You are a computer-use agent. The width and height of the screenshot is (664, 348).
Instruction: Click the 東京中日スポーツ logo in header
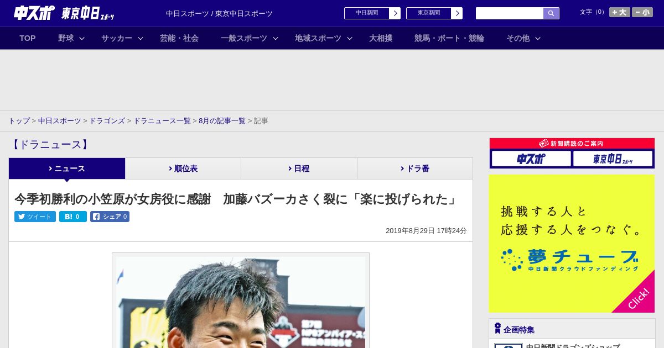87,13
